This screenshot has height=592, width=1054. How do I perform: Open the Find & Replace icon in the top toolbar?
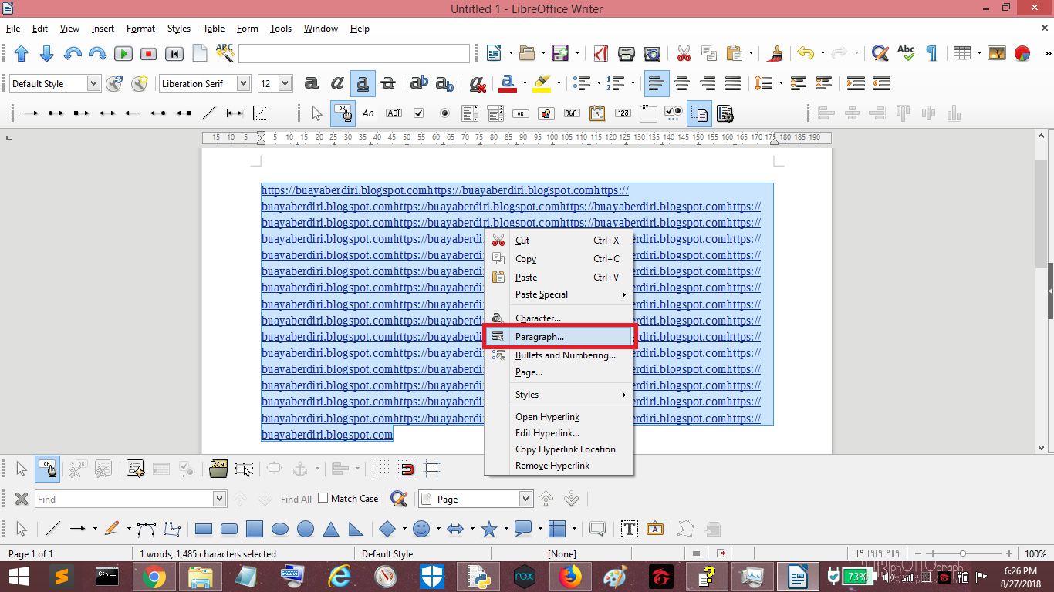coord(880,53)
